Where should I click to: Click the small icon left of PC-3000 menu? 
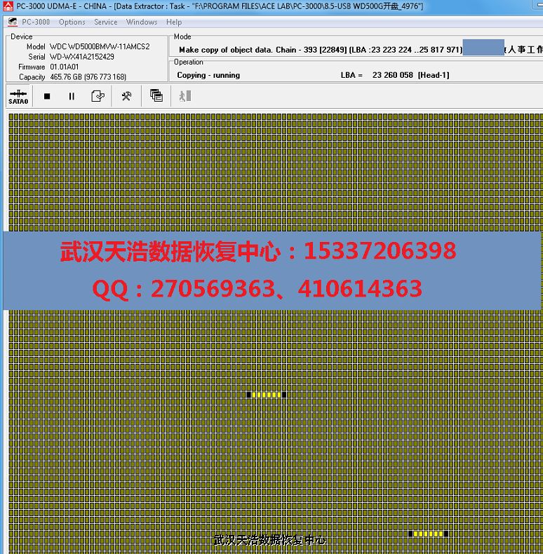12,22
